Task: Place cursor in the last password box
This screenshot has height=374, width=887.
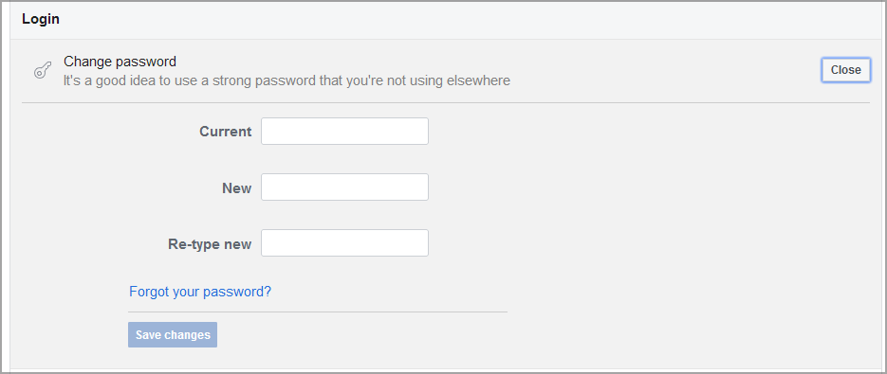Action: point(344,243)
